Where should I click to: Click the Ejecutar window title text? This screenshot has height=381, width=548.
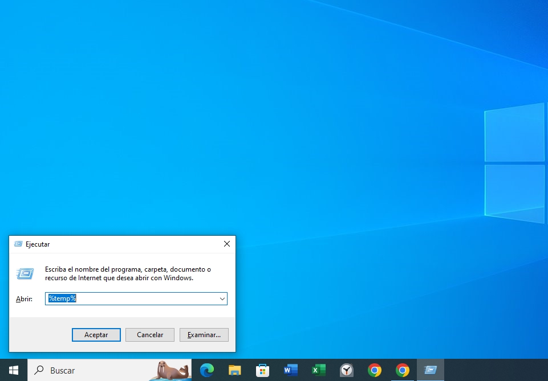(x=38, y=244)
